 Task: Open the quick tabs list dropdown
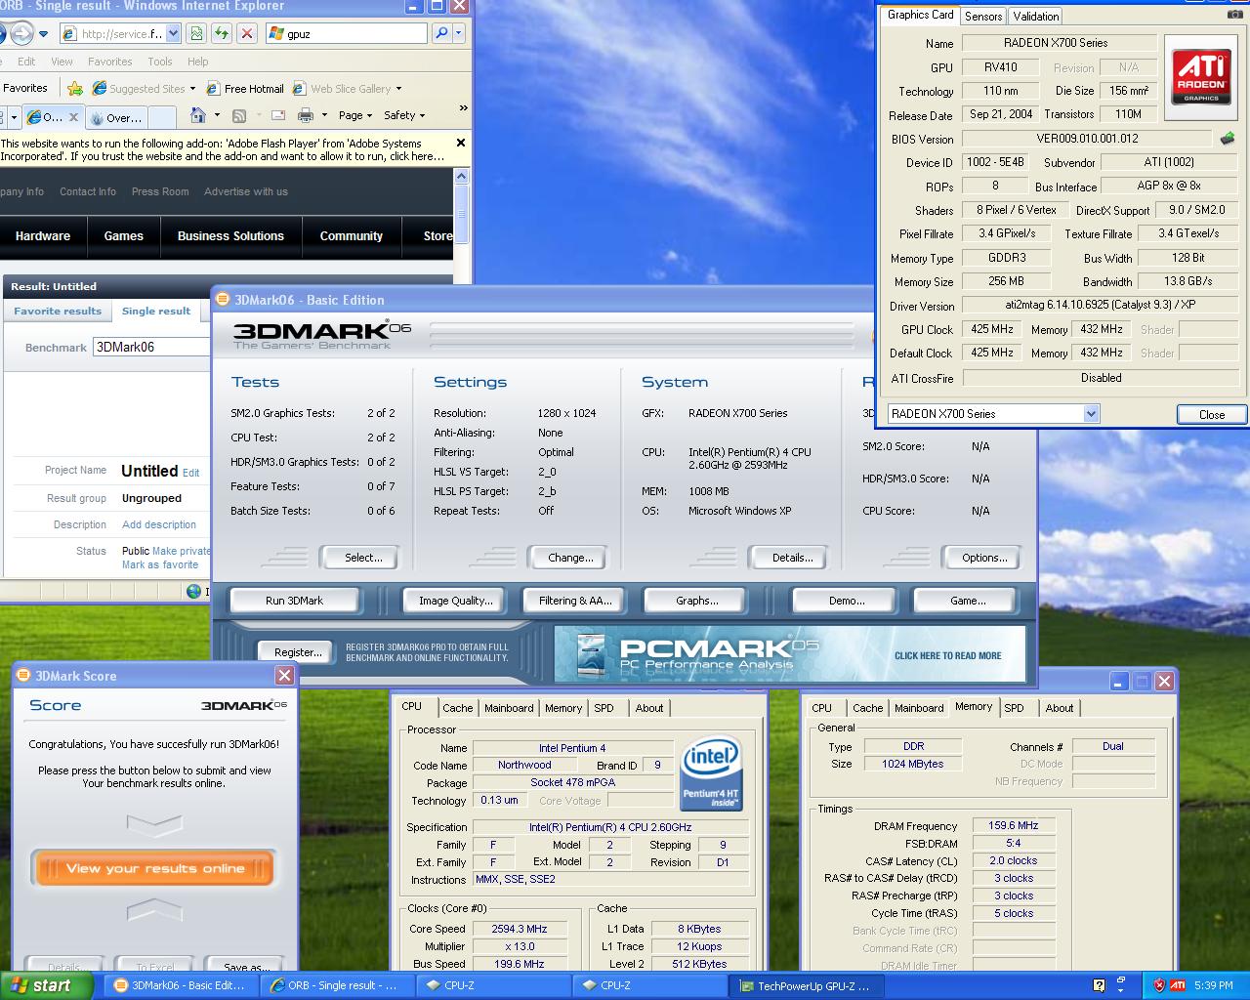[14, 117]
